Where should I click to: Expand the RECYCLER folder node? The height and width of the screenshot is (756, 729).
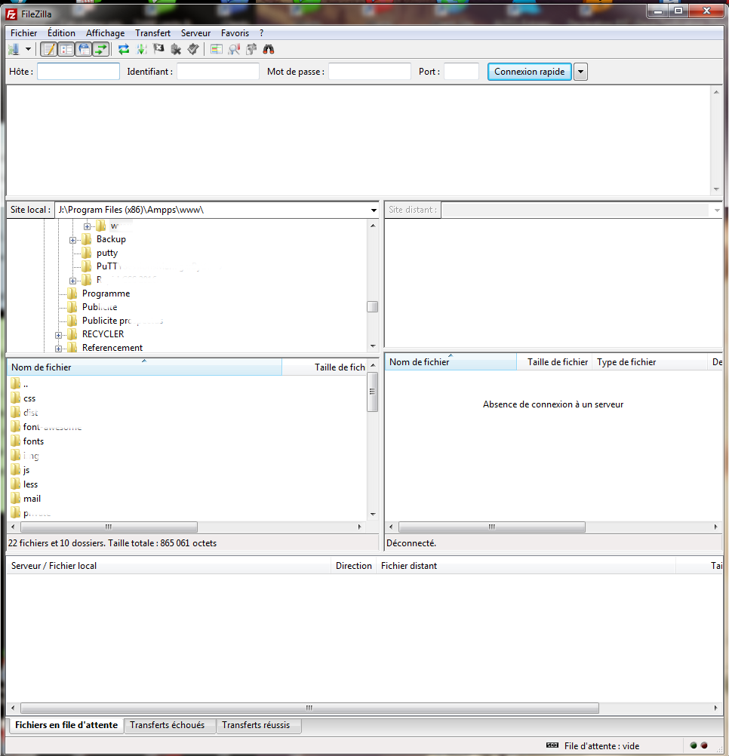pyautogui.click(x=58, y=335)
